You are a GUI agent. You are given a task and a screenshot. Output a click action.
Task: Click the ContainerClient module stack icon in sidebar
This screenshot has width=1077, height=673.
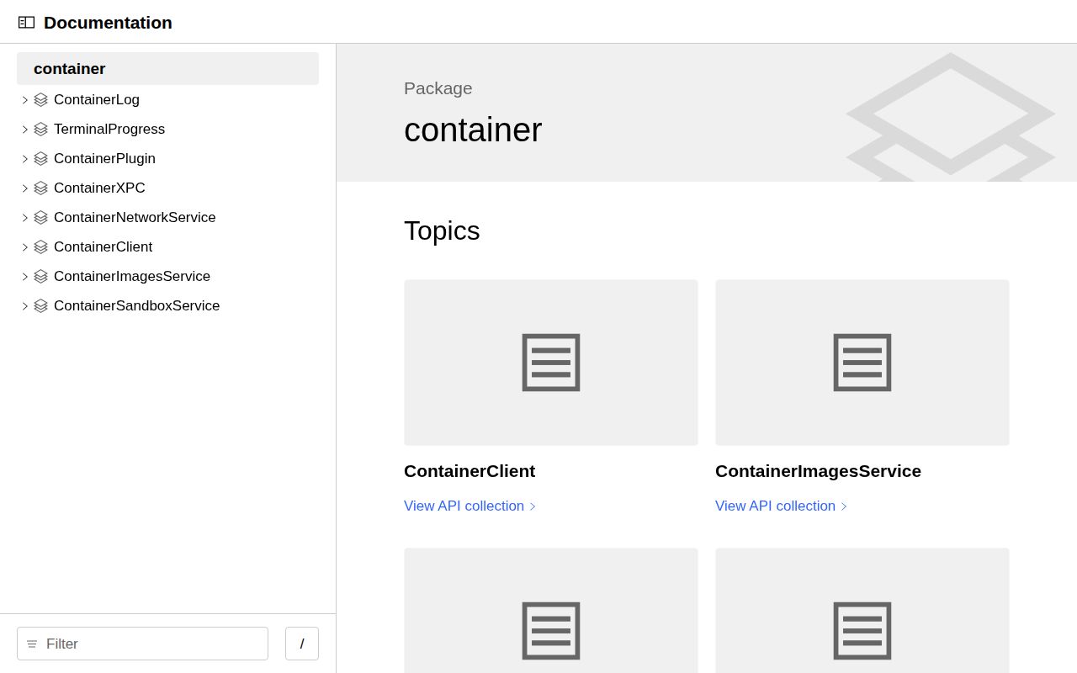(x=40, y=247)
